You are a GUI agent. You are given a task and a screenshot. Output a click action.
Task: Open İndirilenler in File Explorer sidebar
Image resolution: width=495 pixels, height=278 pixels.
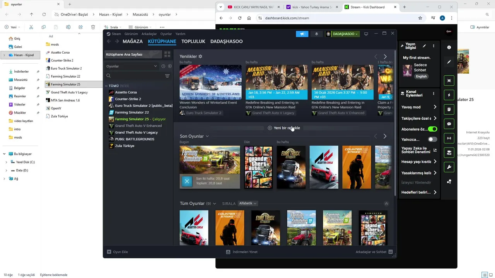(x=21, y=71)
